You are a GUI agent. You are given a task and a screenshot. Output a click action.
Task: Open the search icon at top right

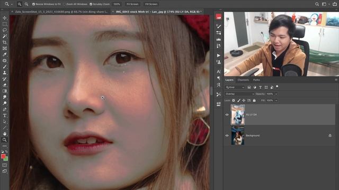317,4
